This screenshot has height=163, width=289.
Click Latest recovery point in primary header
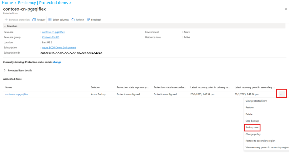pyautogui.click(x=210, y=87)
